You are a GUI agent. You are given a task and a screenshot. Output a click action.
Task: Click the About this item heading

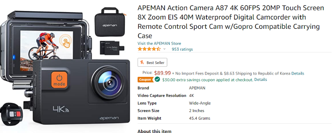point(154,131)
